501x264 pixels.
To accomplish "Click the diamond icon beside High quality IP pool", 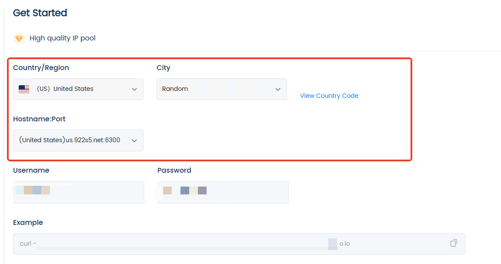I will [19, 38].
